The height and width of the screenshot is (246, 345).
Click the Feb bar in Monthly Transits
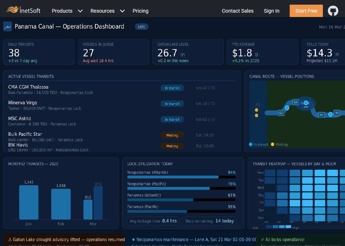pos(61,204)
